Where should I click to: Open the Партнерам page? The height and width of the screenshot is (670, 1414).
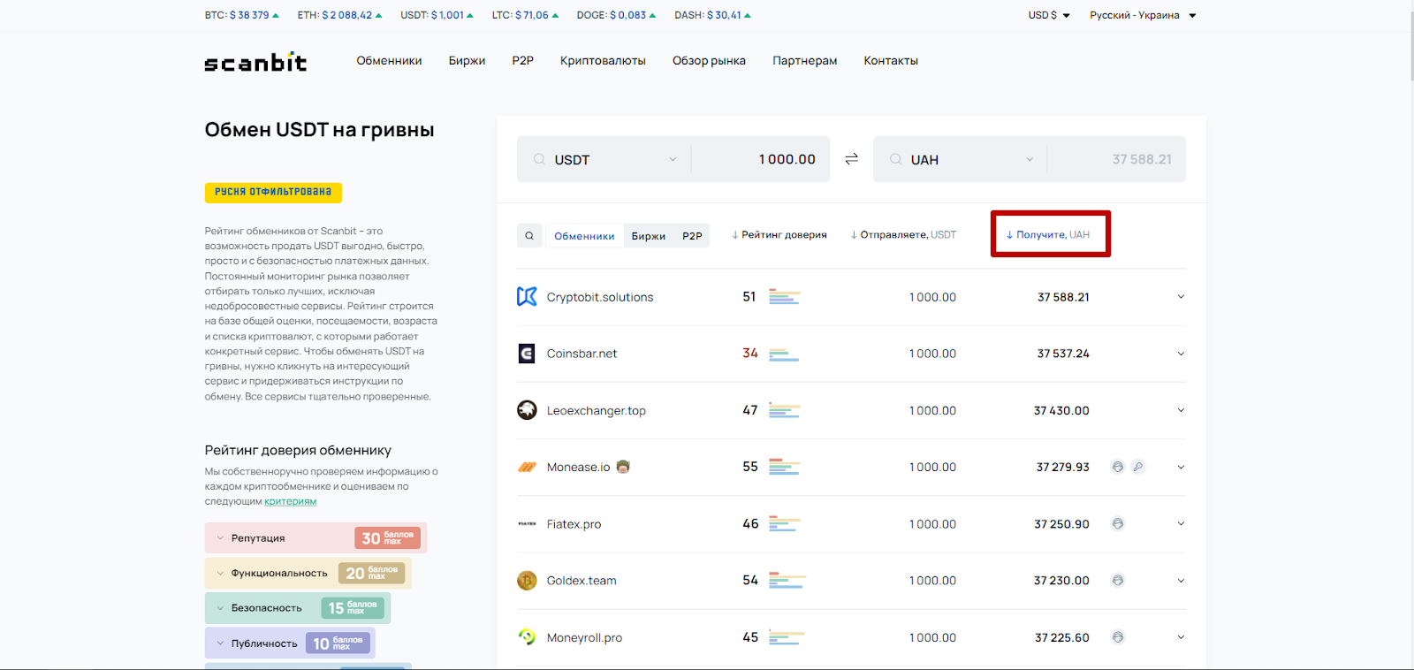[805, 61]
